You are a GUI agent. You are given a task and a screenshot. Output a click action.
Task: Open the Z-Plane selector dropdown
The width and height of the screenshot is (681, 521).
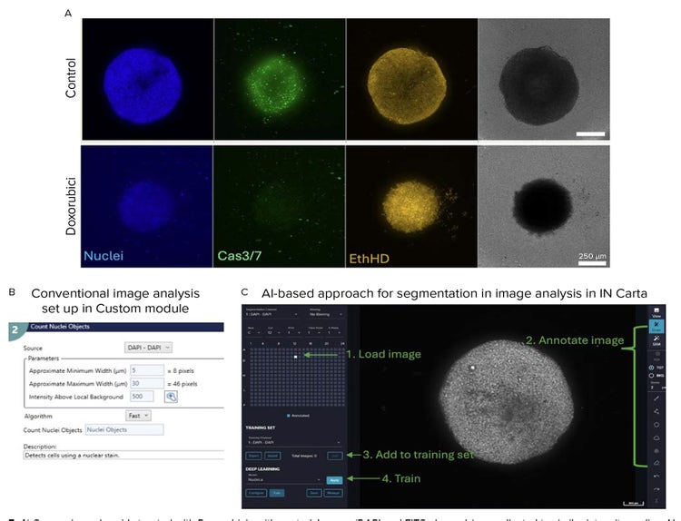(335, 332)
